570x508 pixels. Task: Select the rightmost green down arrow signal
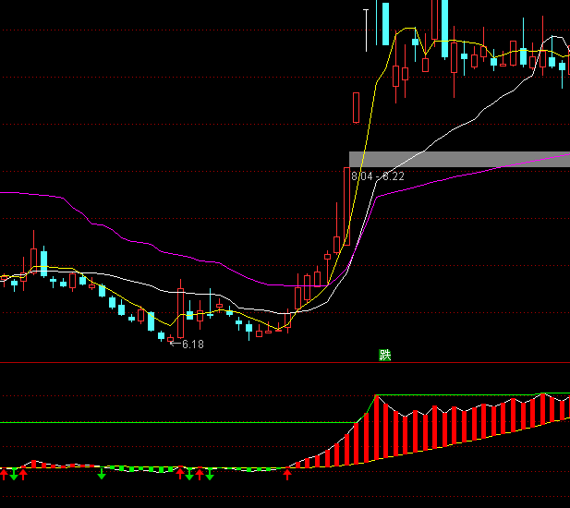point(210,475)
